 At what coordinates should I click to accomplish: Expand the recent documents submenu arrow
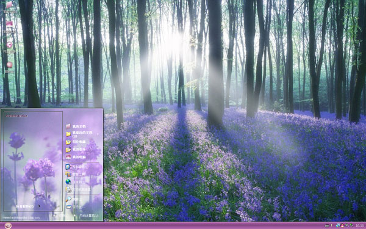[x=98, y=134]
